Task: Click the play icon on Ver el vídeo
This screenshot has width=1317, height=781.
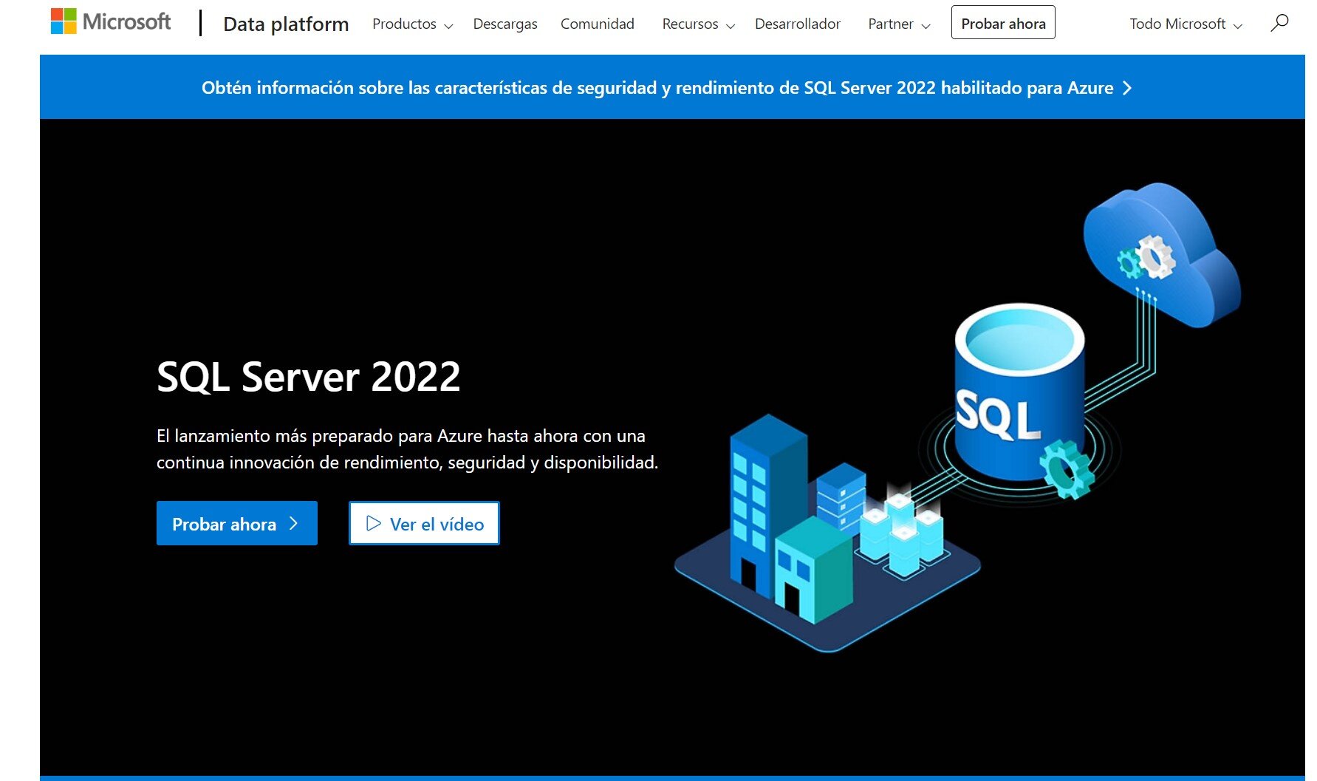Action: point(374,524)
